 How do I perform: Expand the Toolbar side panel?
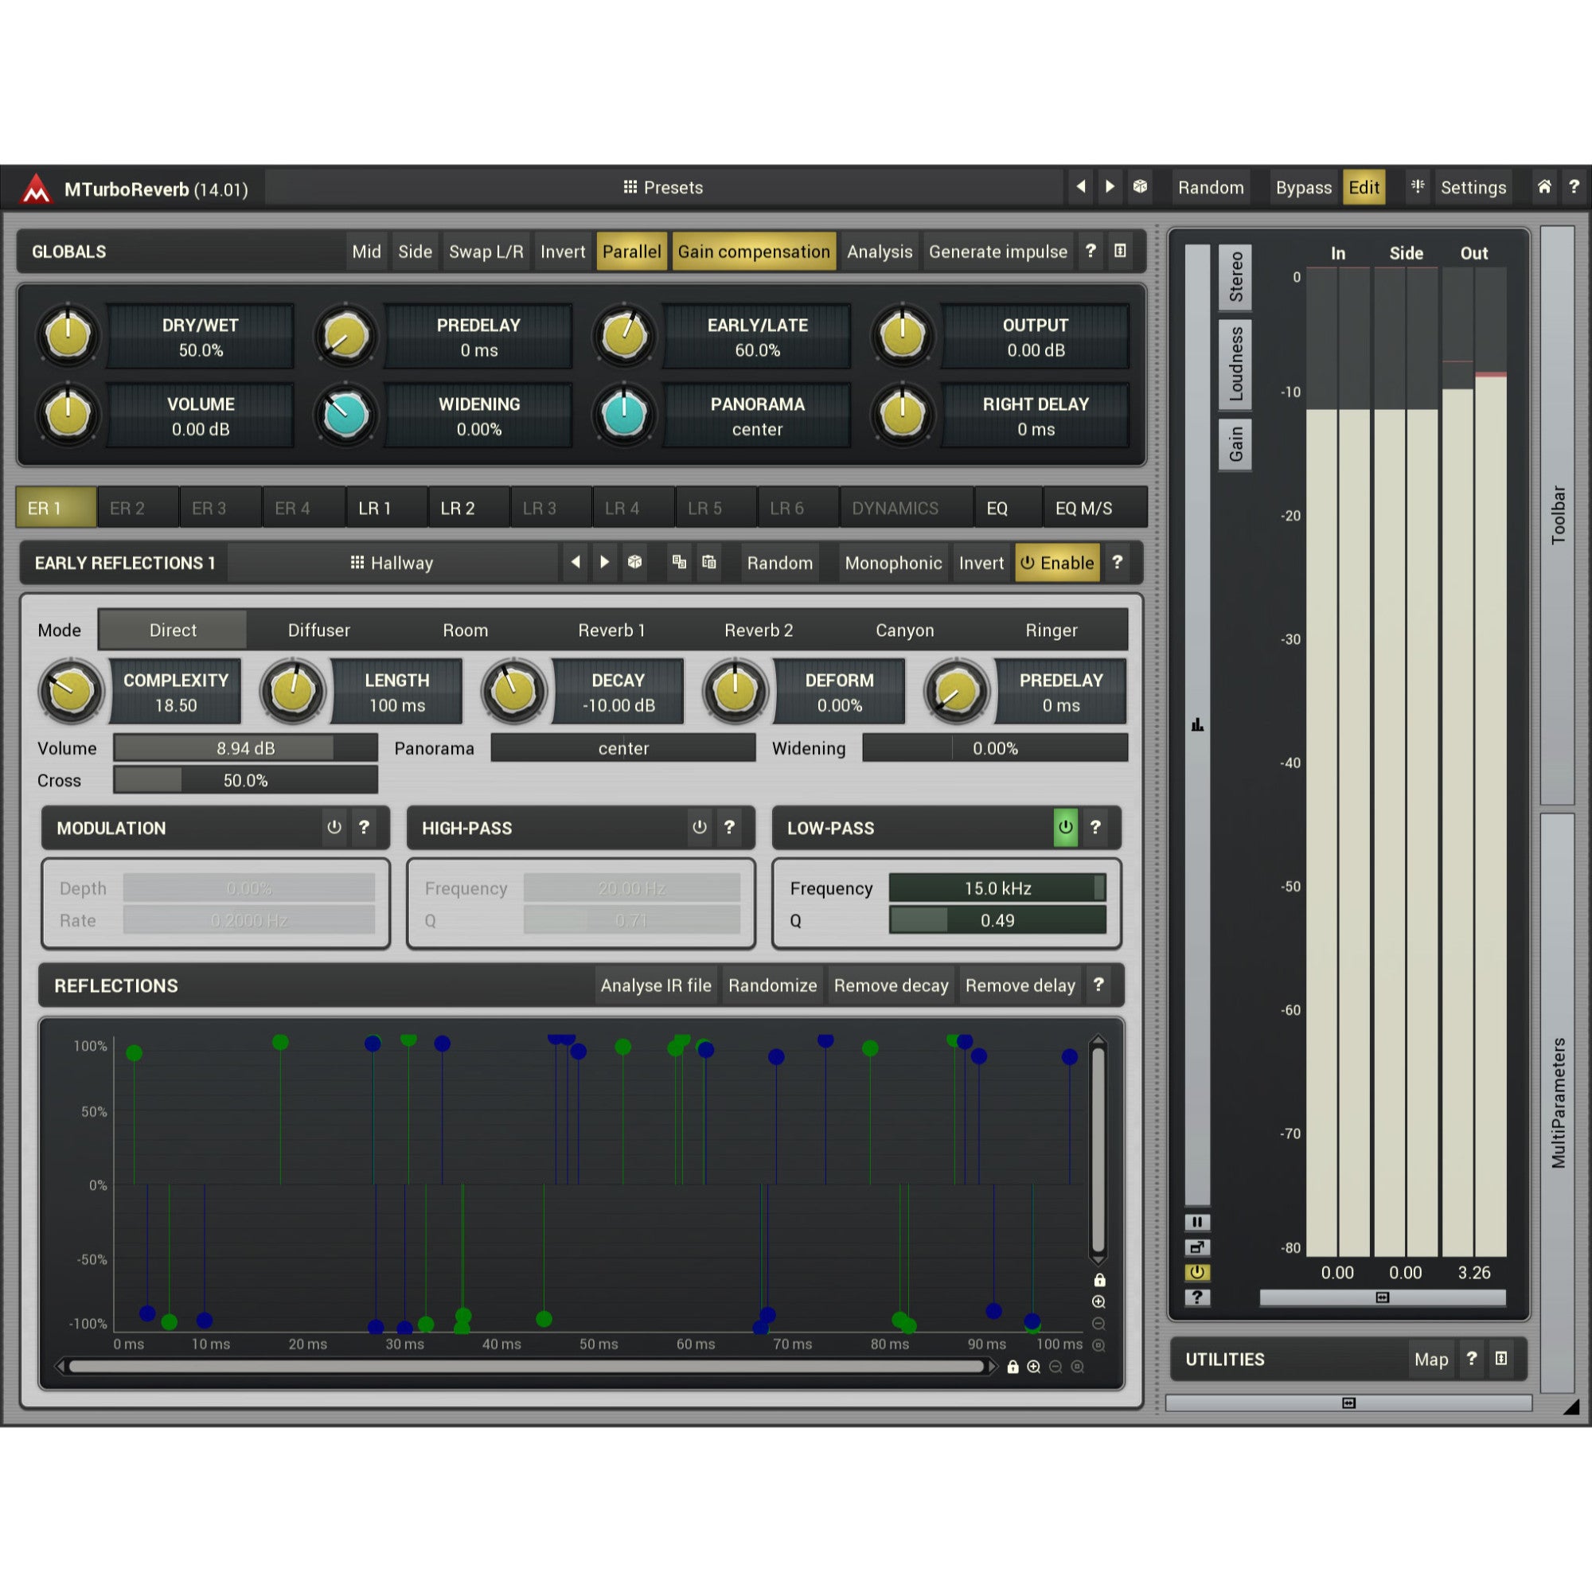tap(1558, 515)
